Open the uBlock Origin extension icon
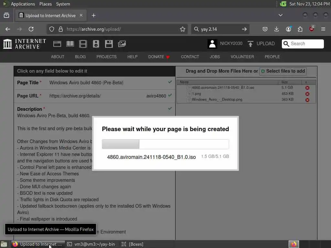331x248 pixels. [312, 29]
